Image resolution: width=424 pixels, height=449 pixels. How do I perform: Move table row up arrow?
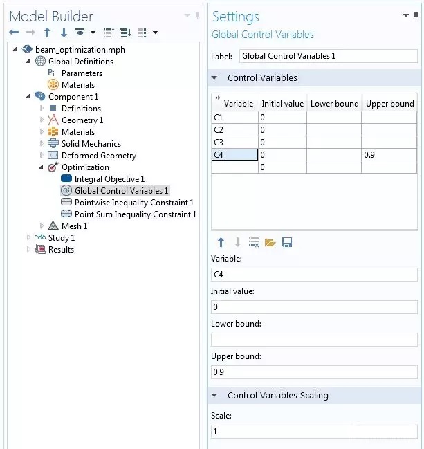(x=221, y=242)
